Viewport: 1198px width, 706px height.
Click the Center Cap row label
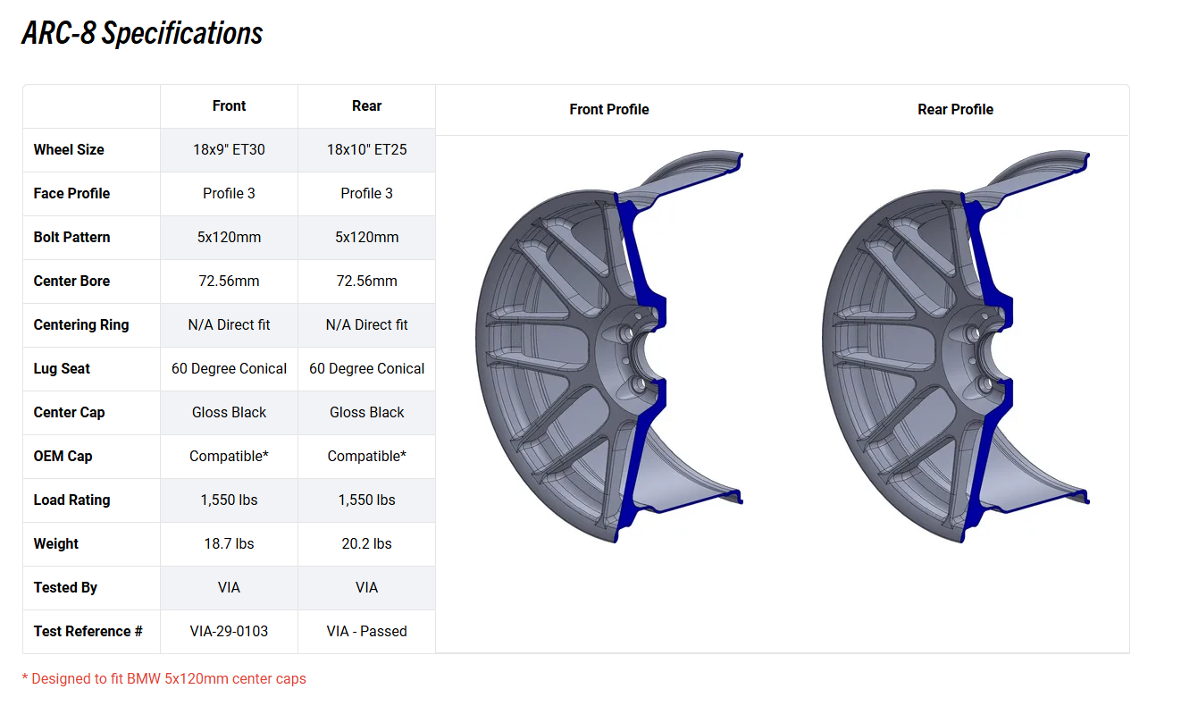tap(69, 412)
